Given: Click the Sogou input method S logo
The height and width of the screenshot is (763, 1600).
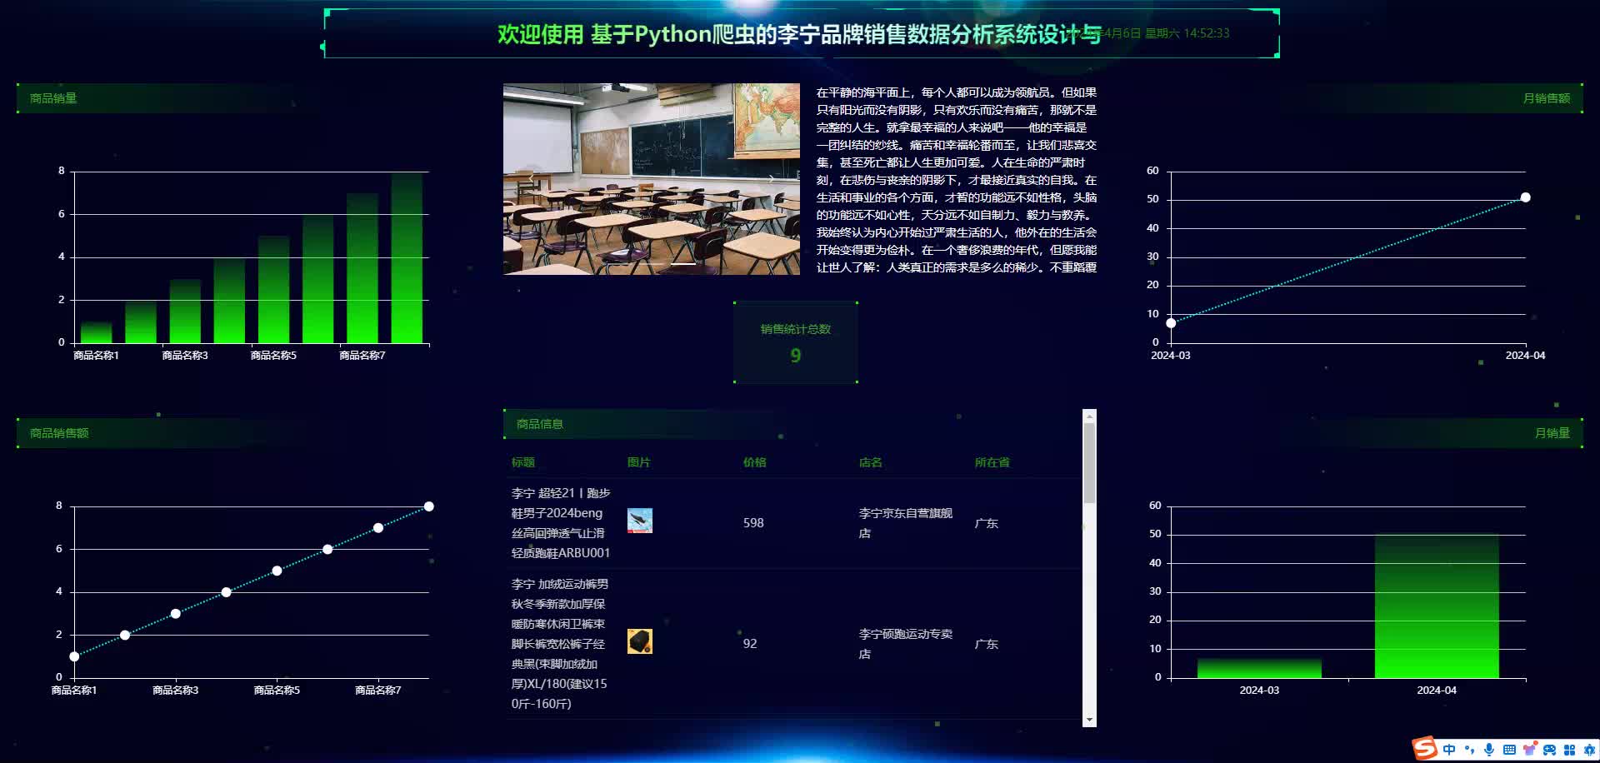Looking at the screenshot, I should pos(1425,748).
